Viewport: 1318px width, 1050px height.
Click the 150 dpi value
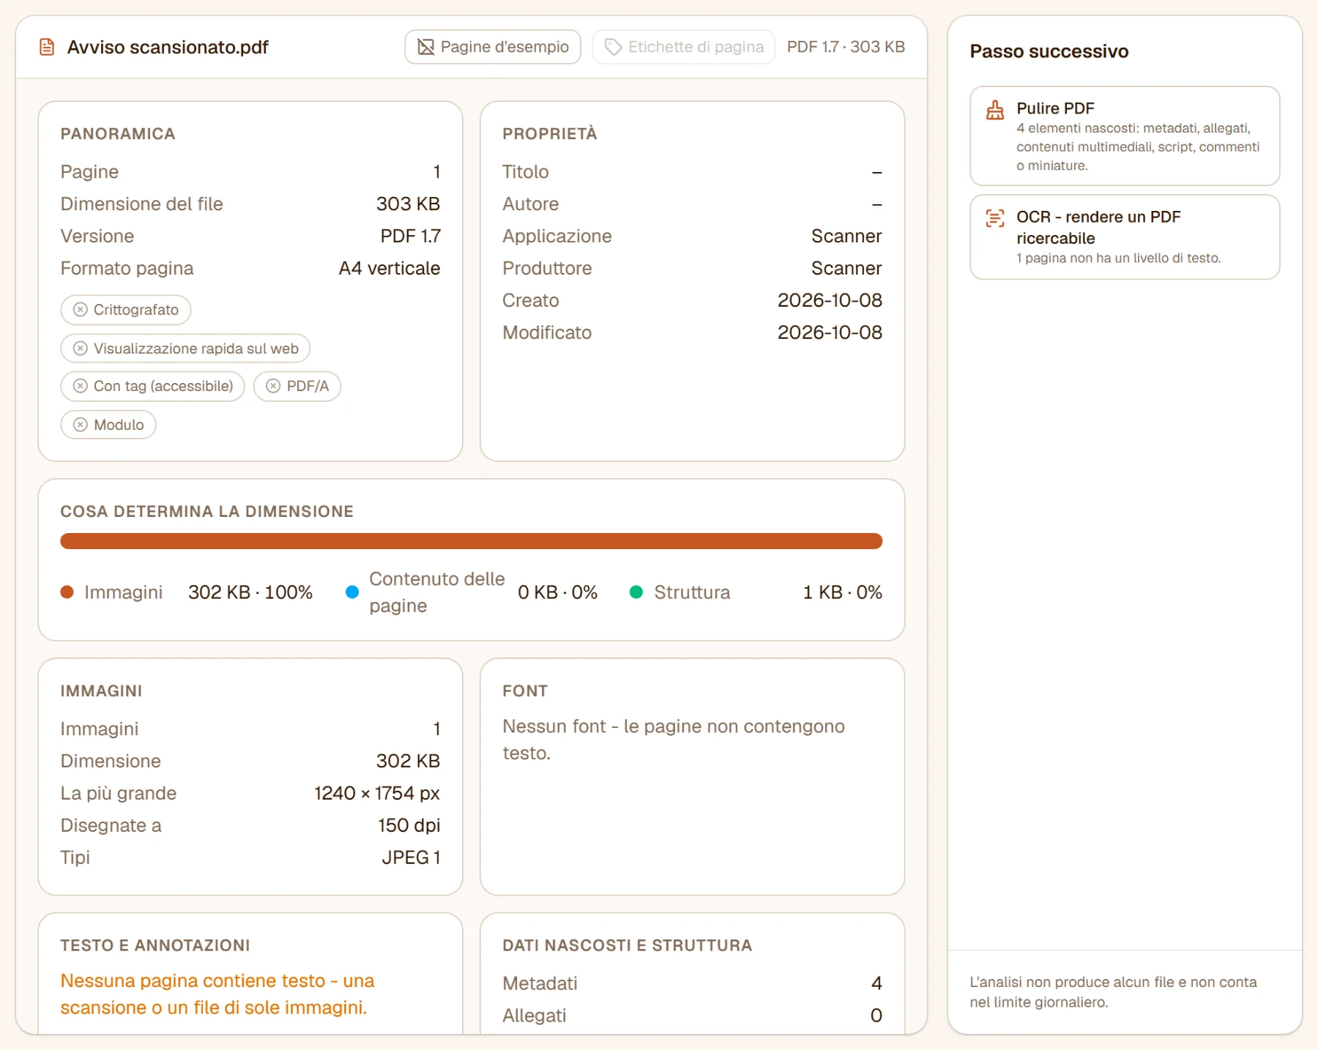[409, 826]
